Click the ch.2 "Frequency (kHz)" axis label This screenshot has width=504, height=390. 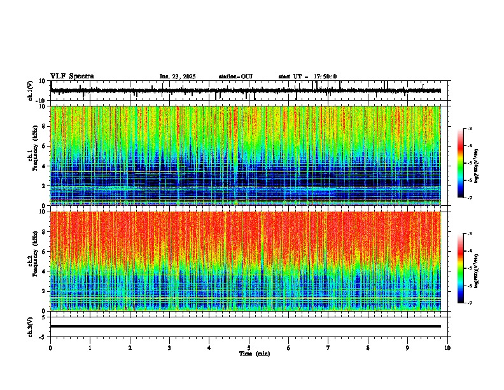[x=35, y=254]
